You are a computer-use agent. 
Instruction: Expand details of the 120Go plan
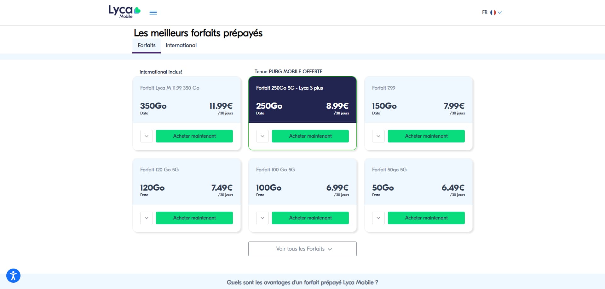tap(147, 218)
